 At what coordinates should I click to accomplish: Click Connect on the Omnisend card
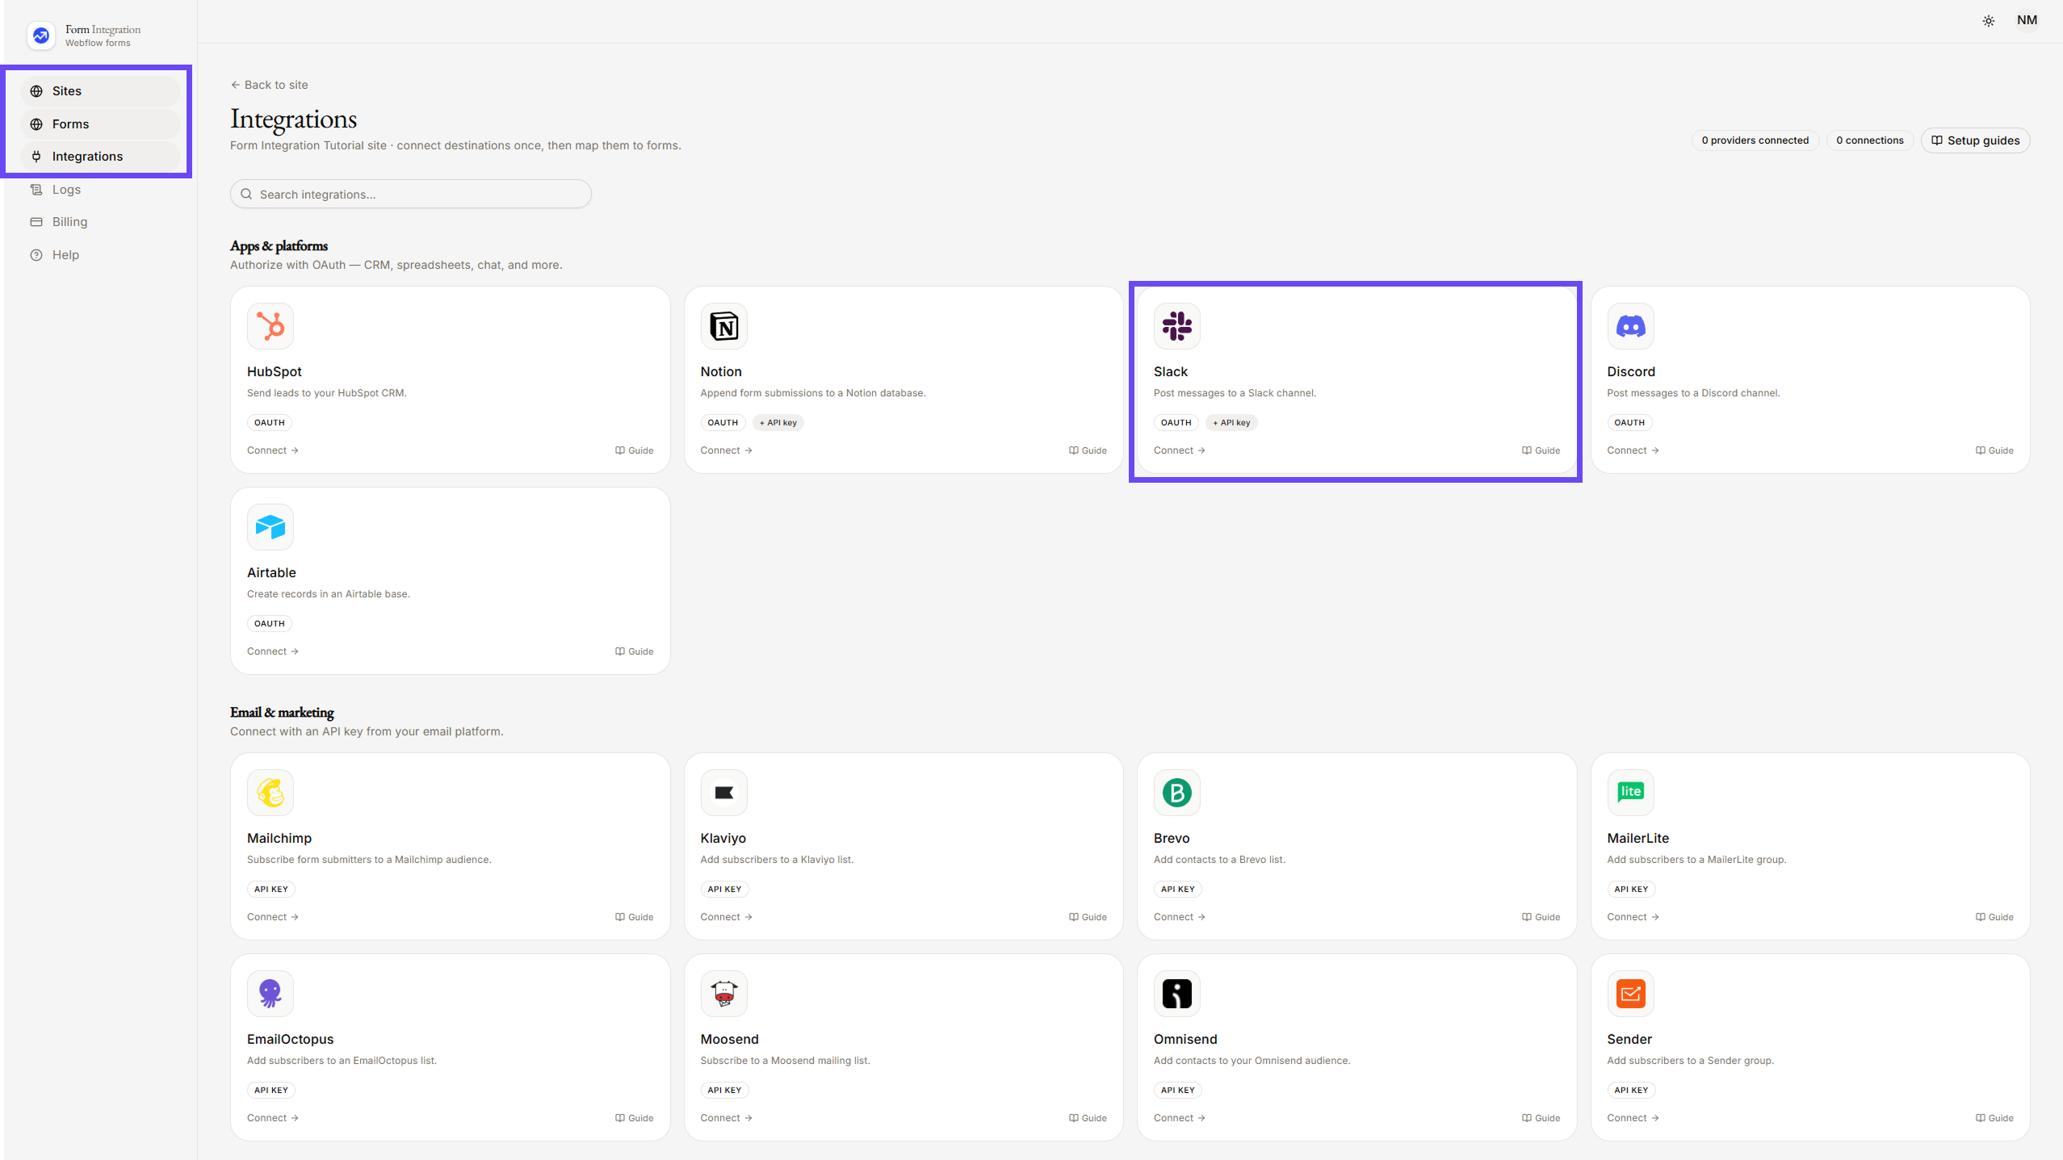(1180, 1118)
